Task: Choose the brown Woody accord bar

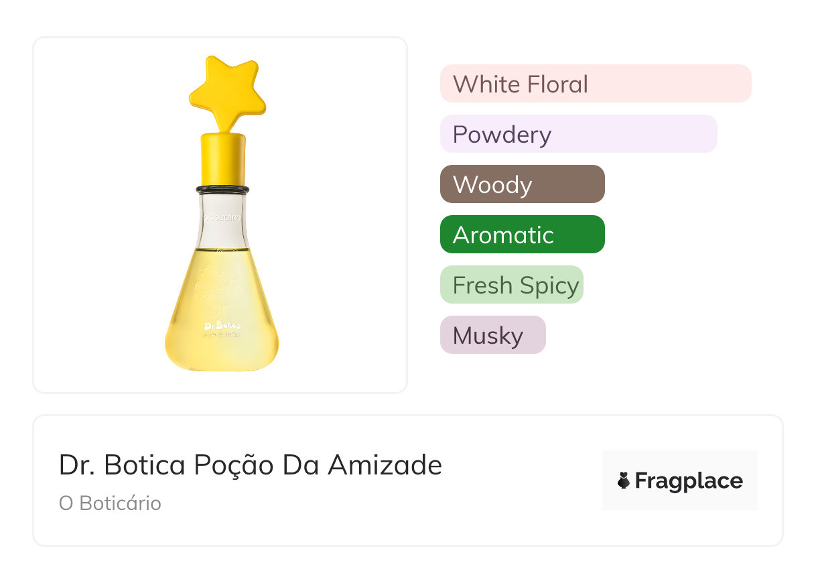Action: point(522,184)
